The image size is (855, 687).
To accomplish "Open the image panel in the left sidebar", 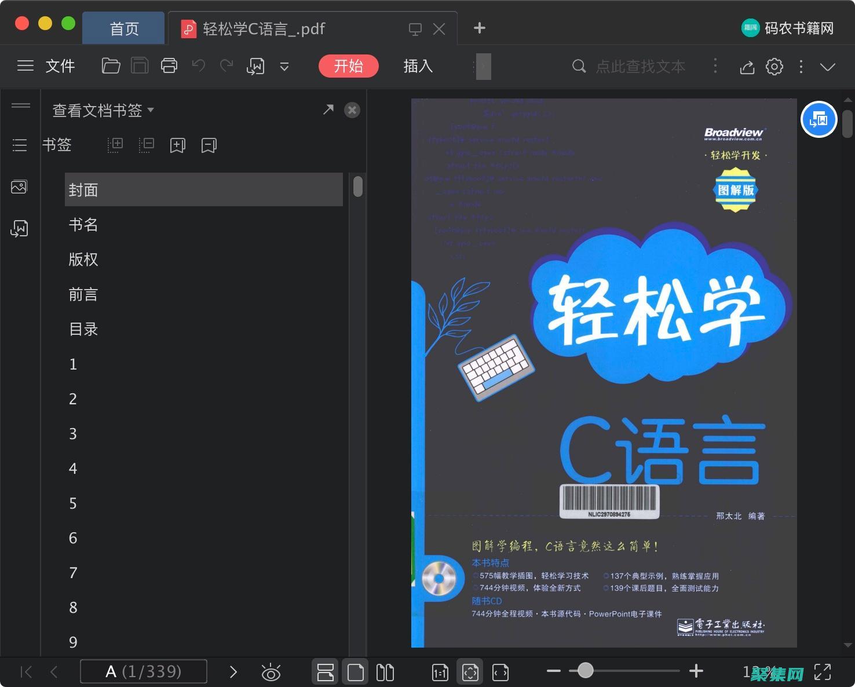I will click(x=19, y=187).
